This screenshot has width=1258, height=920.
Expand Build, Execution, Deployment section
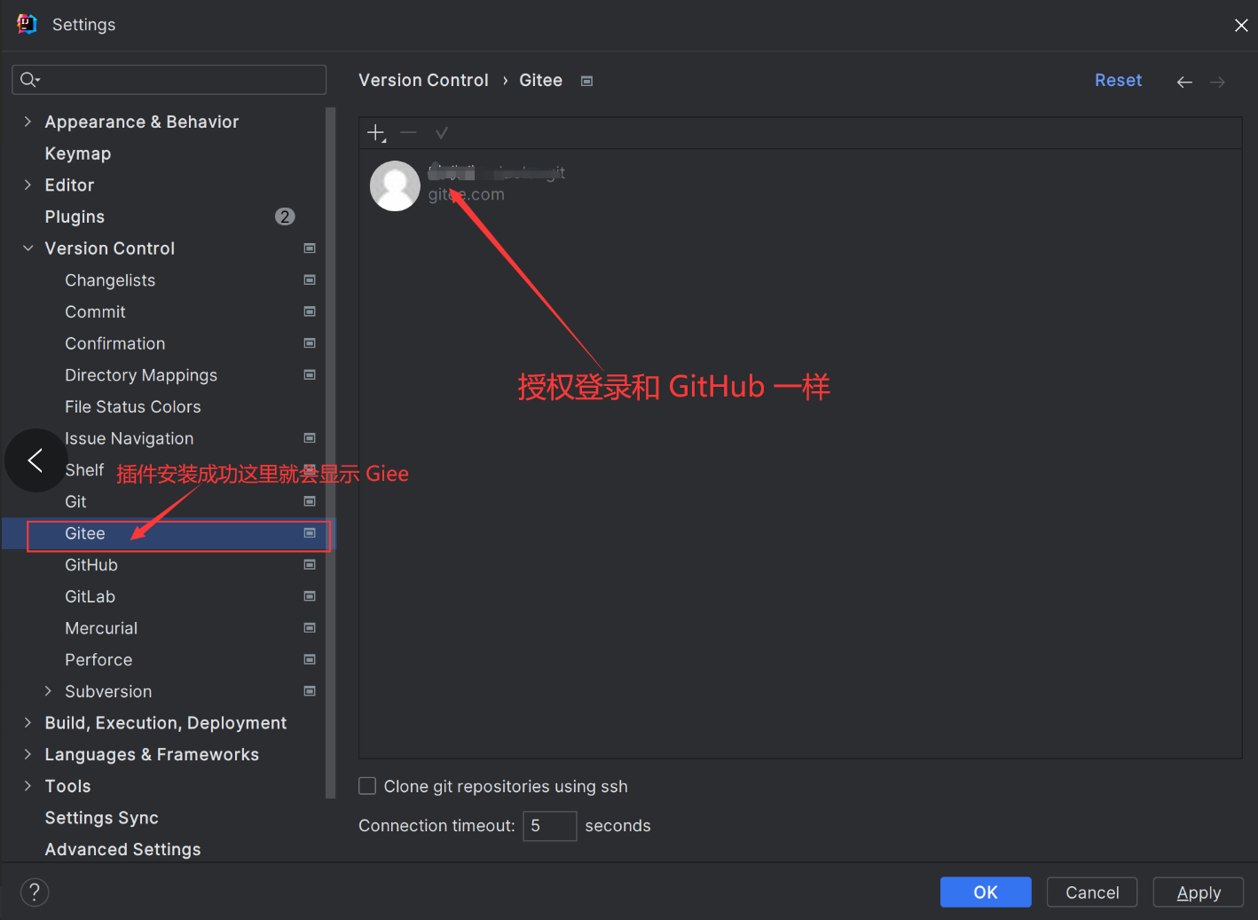28,723
